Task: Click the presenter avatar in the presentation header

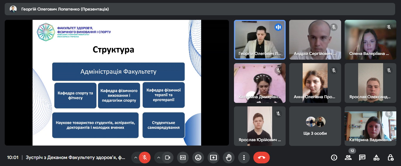Action: point(13,9)
